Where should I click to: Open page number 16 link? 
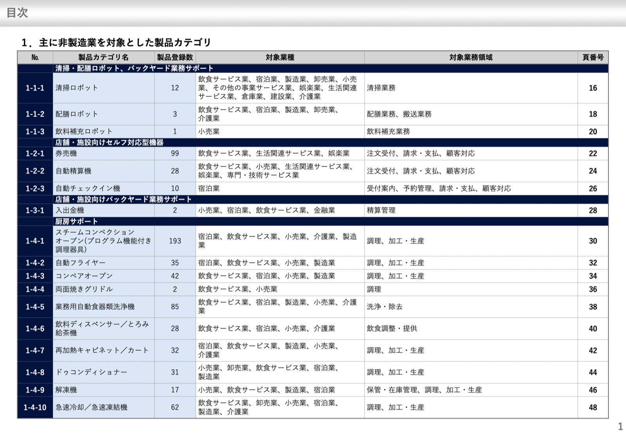pyautogui.click(x=593, y=88)
